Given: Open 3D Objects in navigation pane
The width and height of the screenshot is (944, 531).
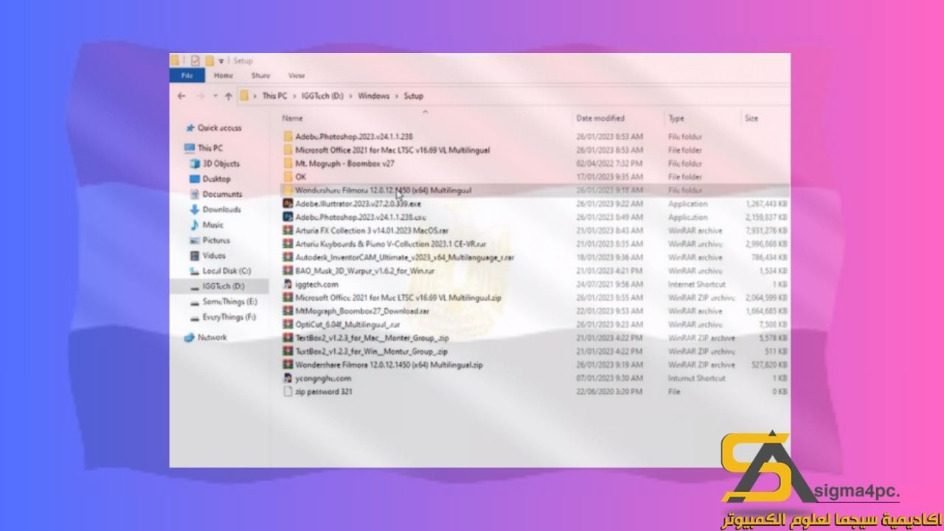Looking at the screenshot, I should [x=221, y=164].
